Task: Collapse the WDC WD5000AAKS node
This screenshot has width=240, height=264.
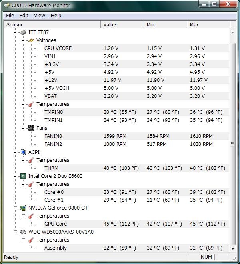Action: click(15, 232)
